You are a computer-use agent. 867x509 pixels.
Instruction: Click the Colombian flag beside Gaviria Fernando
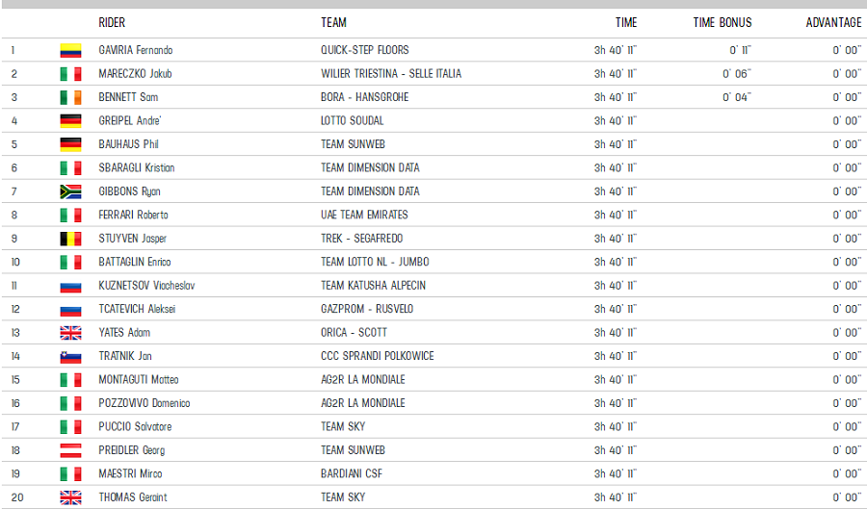[70, 51]
